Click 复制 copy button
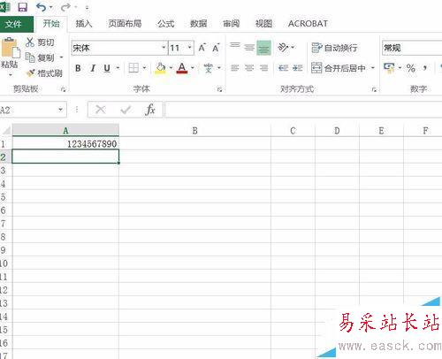This screenshot has width=442, height=359. tap(40, 57)
